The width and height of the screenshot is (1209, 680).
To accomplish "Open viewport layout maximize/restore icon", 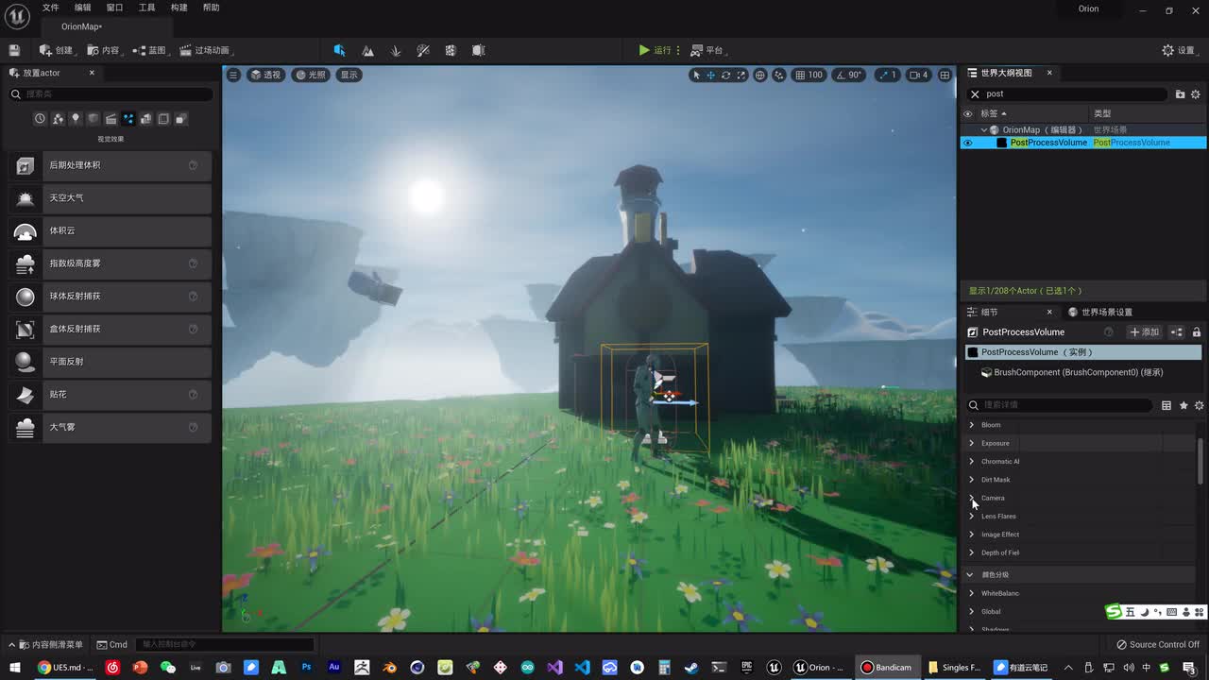I will point(945,75).
